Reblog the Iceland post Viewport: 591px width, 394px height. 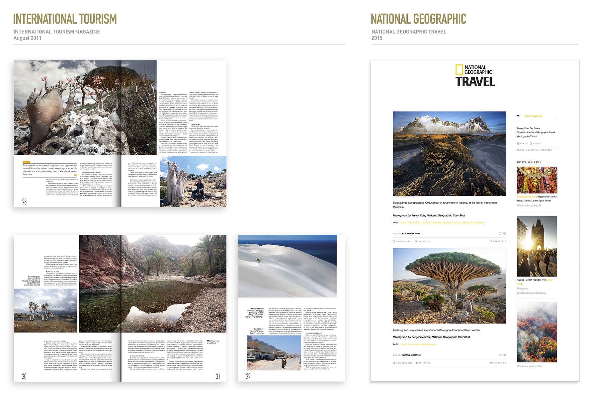500,234
